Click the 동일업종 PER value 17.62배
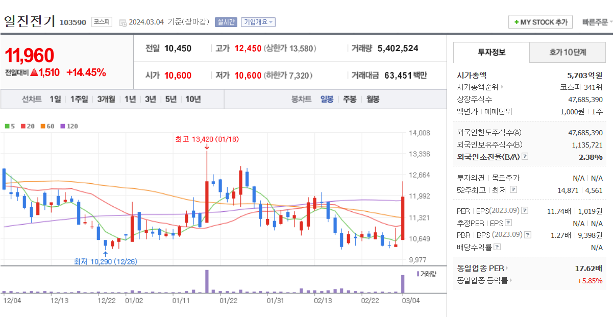Viewport: 614px width, 317px height. point(589,268)
